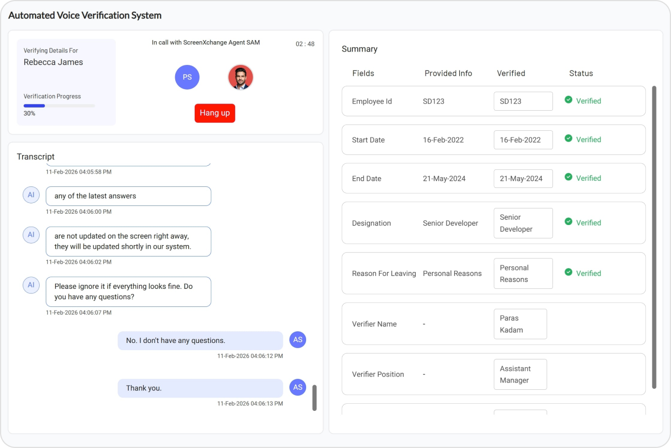Click the Hang up button

[215, 113]
